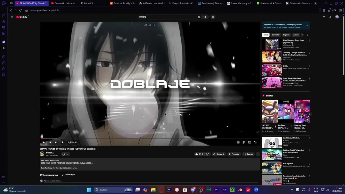Open Blender from the taskbar
Image resolution: width=345 pixels, height=194 pixels.
pyautogui.click(x=240, y=190)
